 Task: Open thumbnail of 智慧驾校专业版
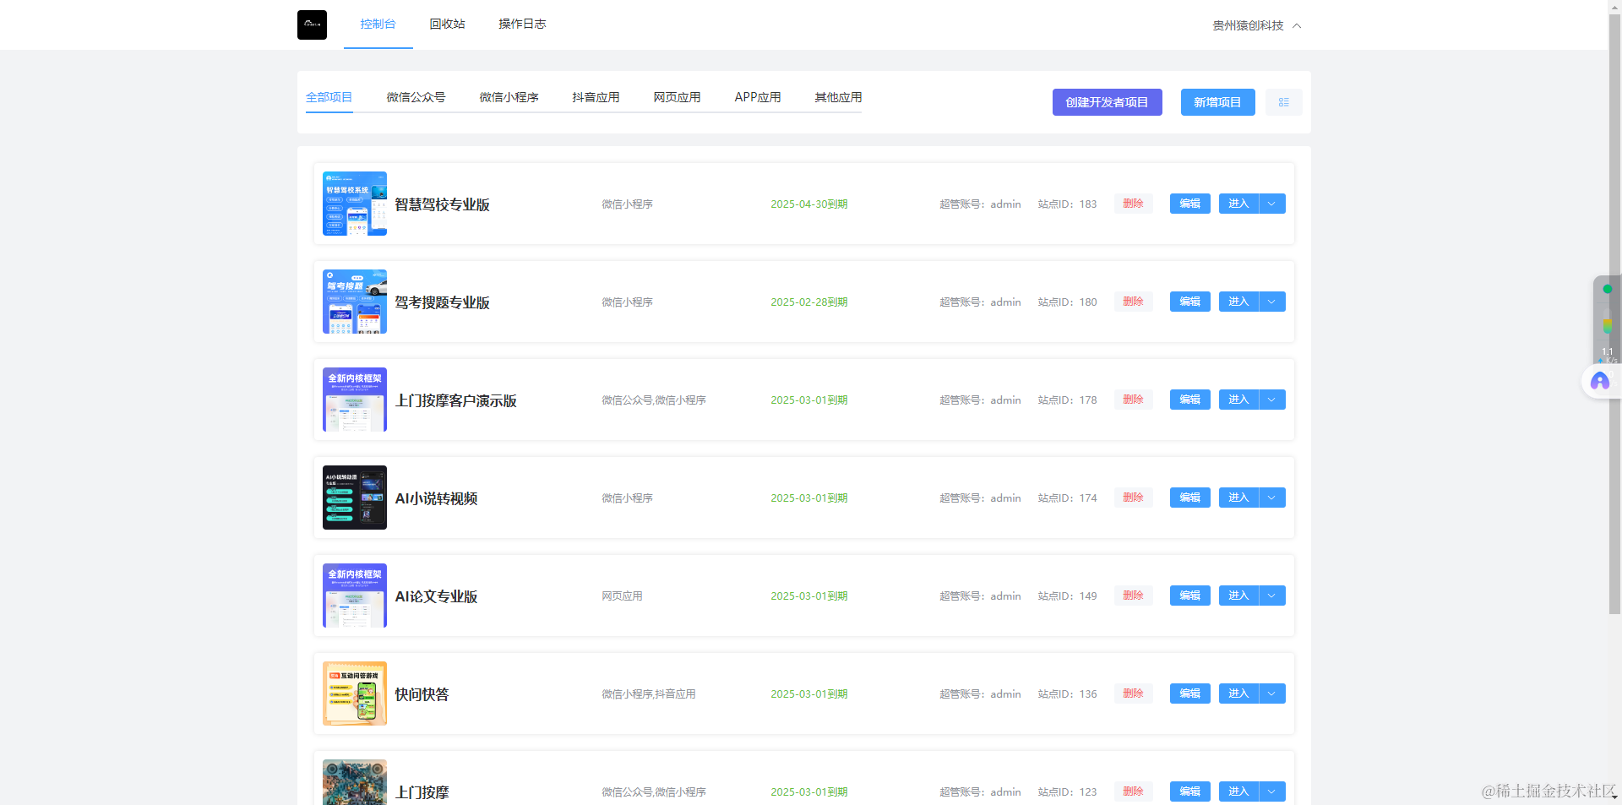pyautogui.click(x=355, y=204)
